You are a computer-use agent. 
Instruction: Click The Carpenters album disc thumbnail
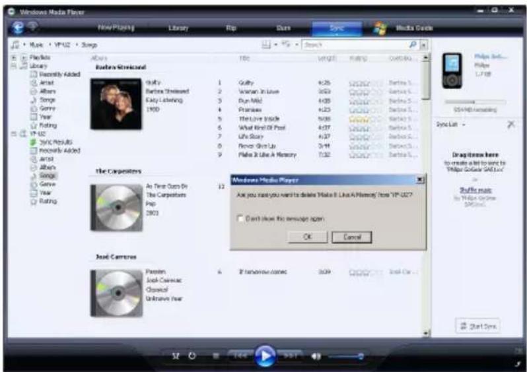116,208
